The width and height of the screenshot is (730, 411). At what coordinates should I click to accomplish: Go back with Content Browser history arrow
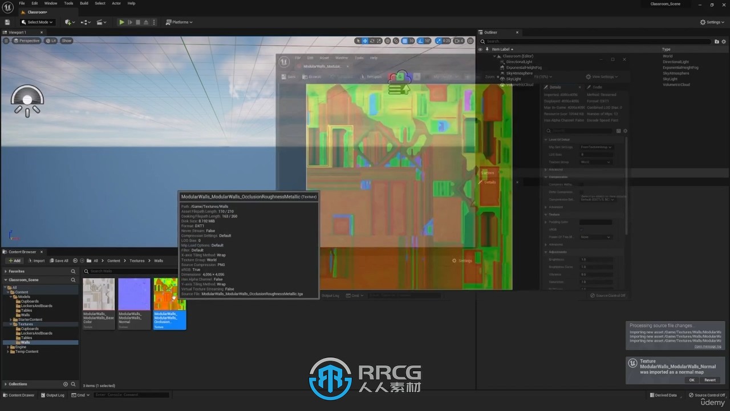click(75, 260)
